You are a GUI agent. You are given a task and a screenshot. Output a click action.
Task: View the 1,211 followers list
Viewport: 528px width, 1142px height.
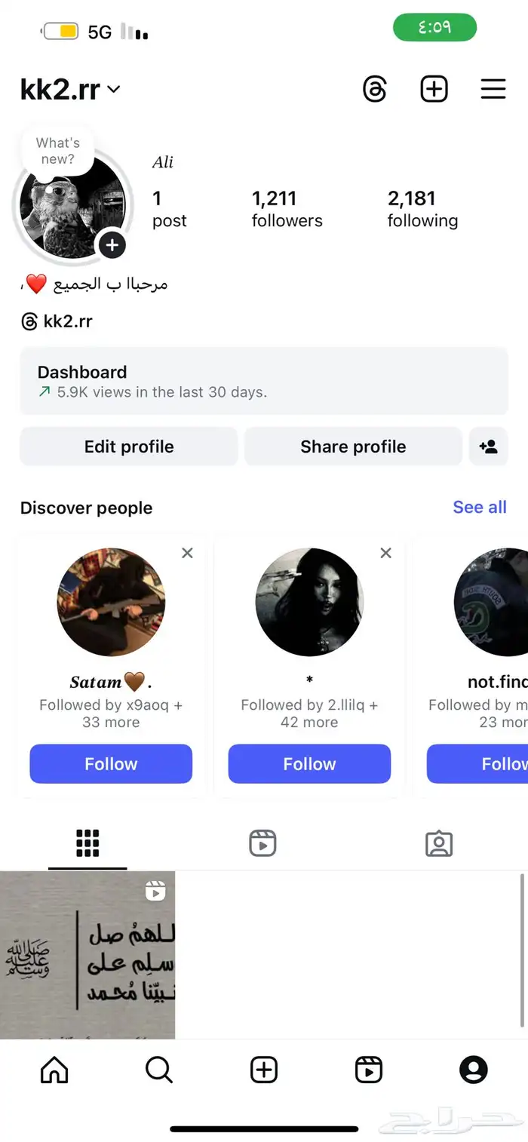pyautogui.click(x=287, y=209)
